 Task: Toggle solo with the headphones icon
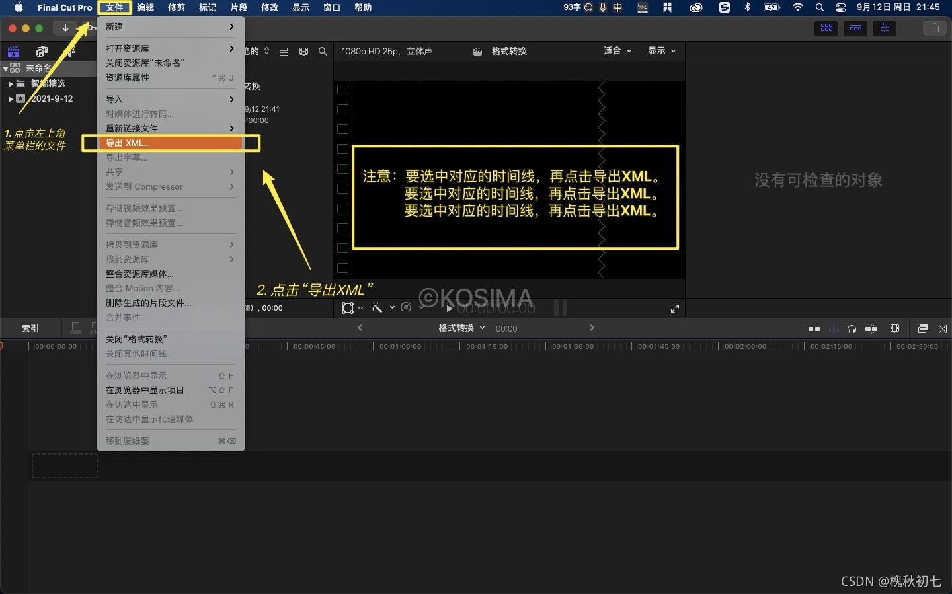coord(852,328)
